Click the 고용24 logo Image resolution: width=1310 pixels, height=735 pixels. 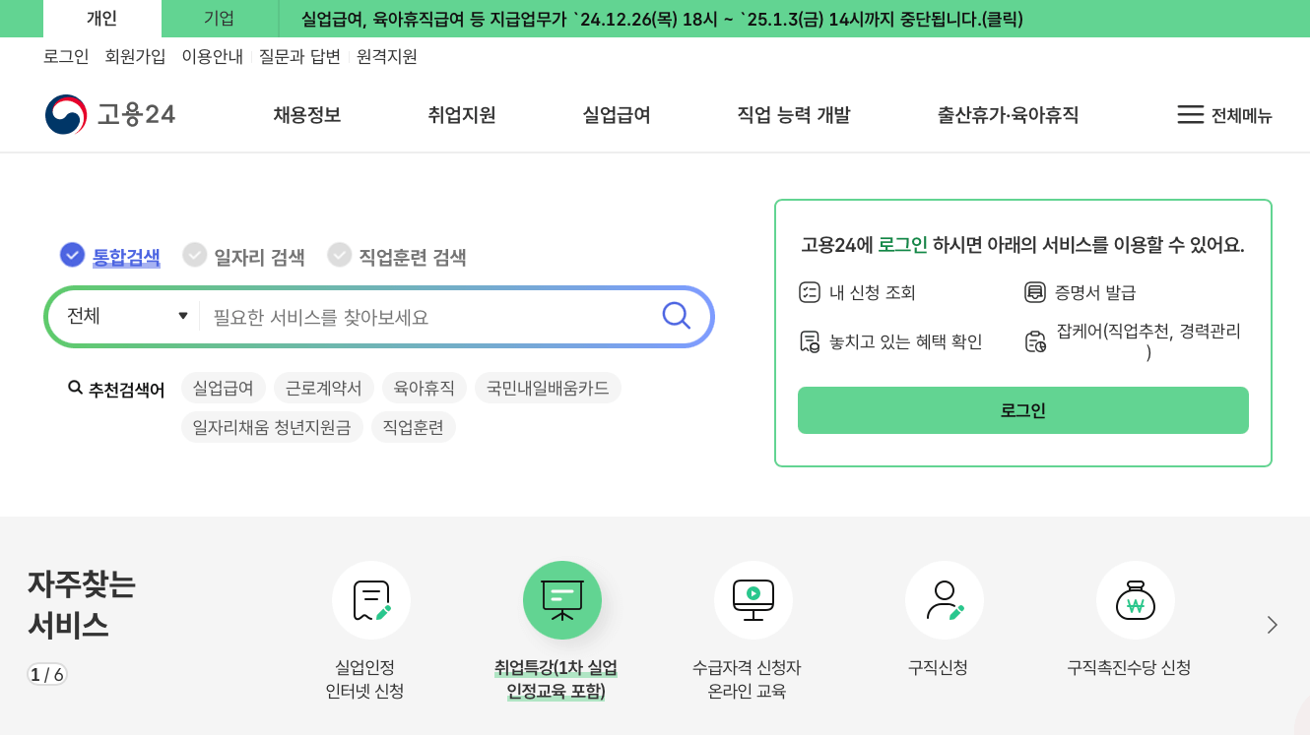click(109, 114)
